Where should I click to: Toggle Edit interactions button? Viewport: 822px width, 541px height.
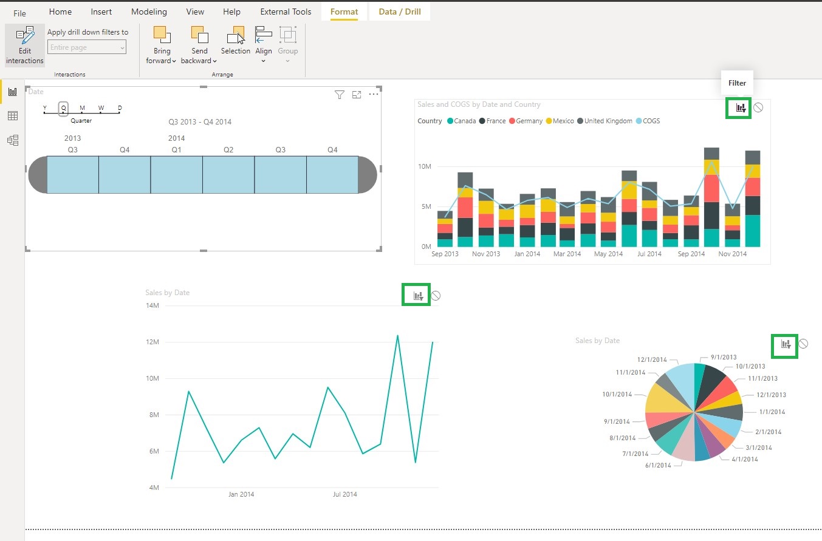point(25,46)
